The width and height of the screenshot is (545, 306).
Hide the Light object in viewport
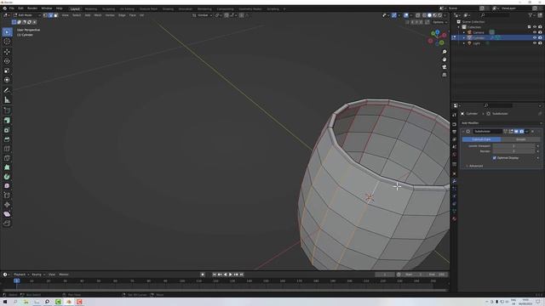click(535, 43)
